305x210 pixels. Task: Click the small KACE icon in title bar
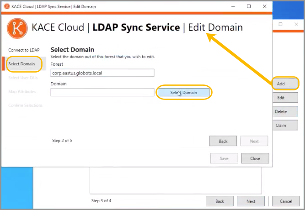(x=7, y=6)
